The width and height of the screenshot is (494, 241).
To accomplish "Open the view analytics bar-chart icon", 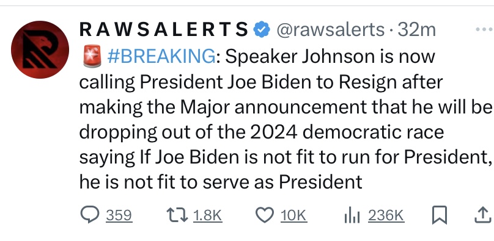I will [352, 215].
